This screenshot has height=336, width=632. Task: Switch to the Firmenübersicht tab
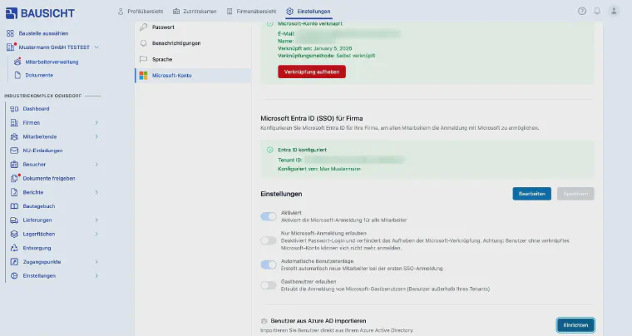[x=251, y=12]
